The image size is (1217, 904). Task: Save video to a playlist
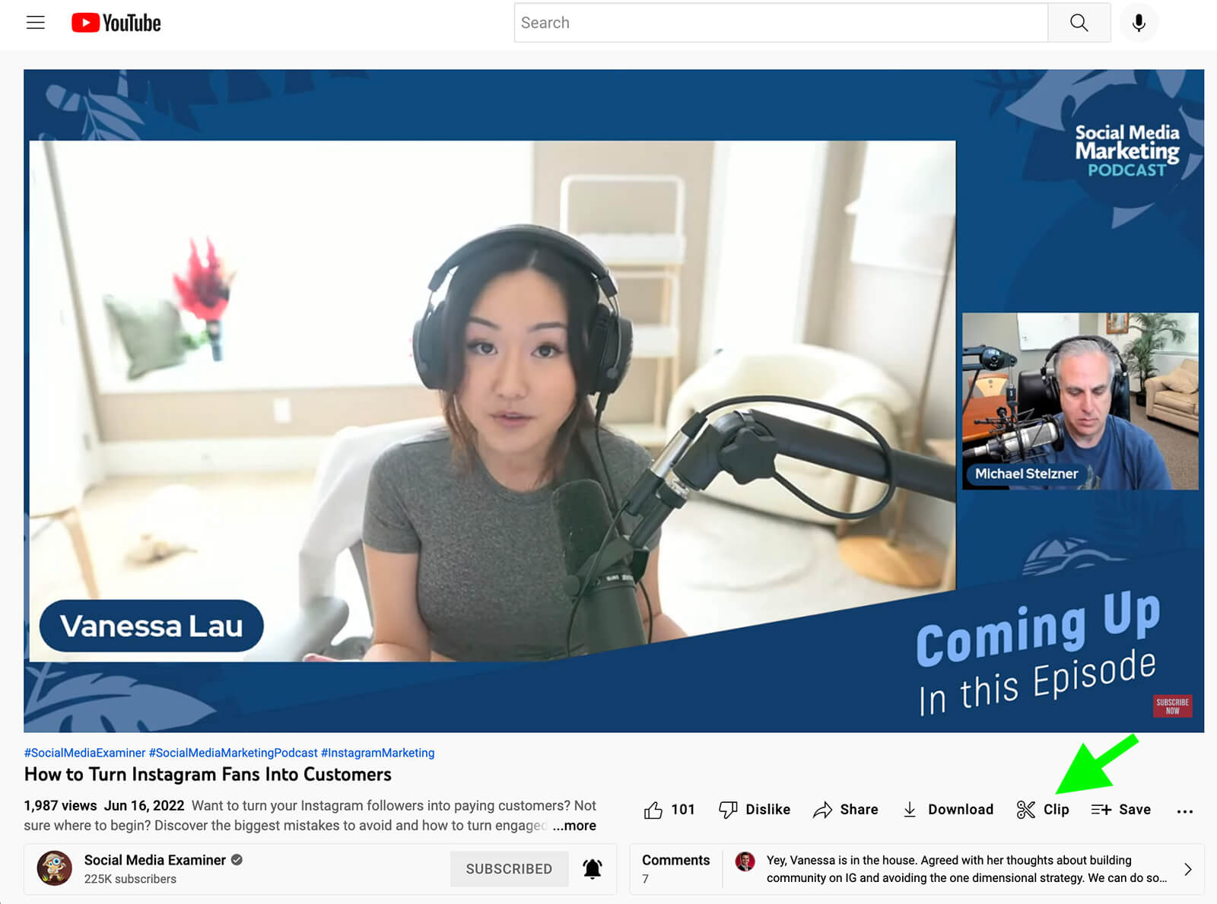pos(1120,810)
